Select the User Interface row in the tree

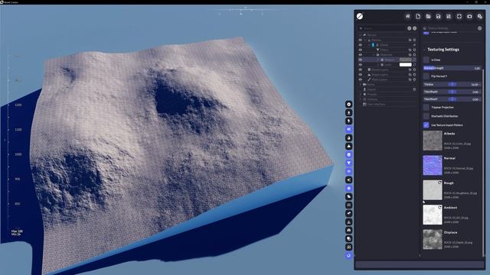[387, 104]
